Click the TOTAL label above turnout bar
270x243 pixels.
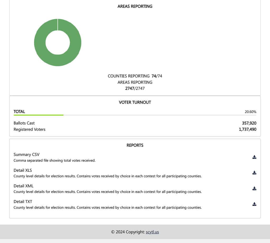pos(19,112)
